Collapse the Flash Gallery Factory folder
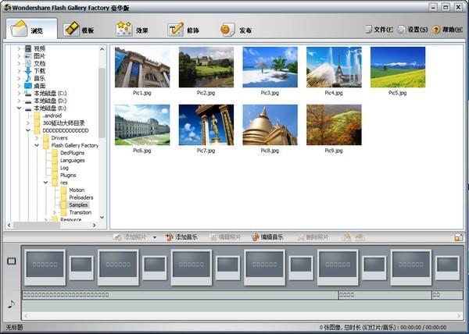 point(37,145)
